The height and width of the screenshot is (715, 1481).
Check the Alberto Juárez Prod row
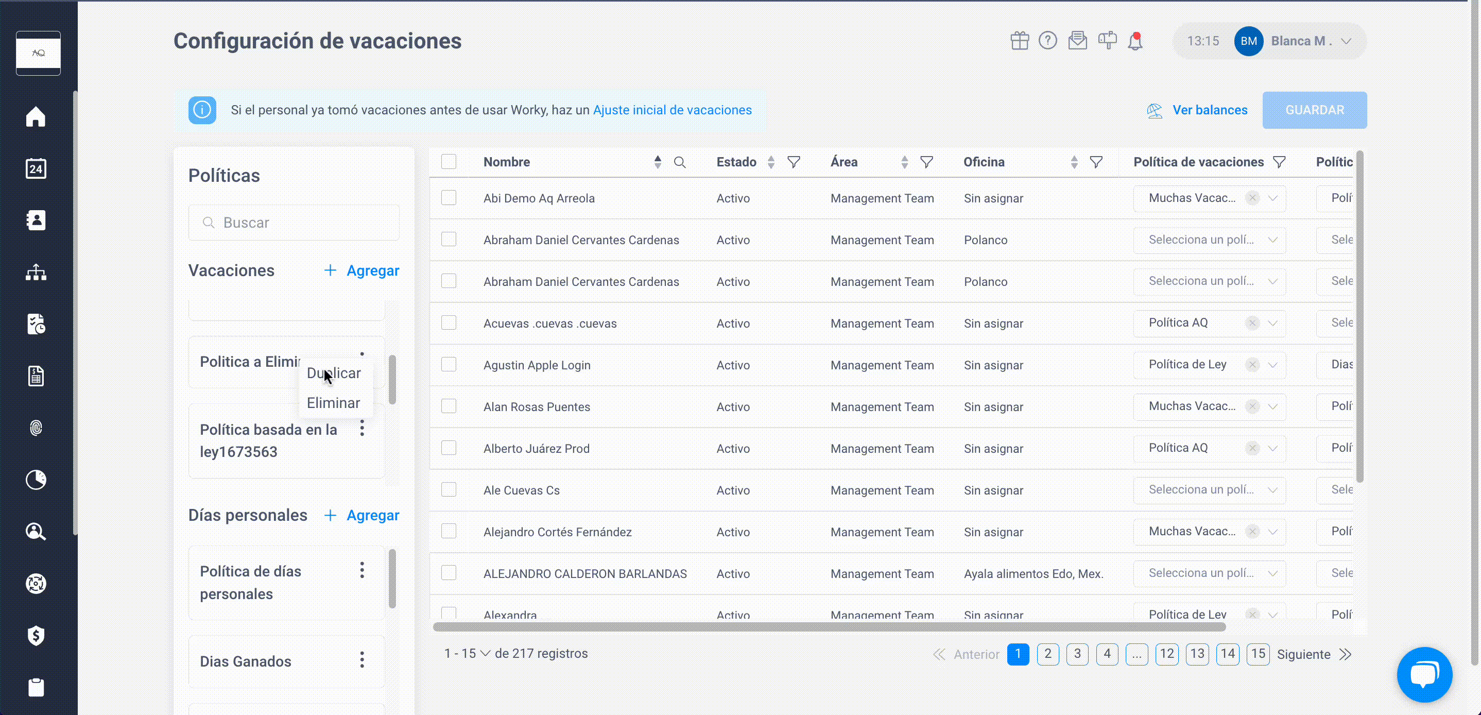pyautogui.click(x=449, y=448)
